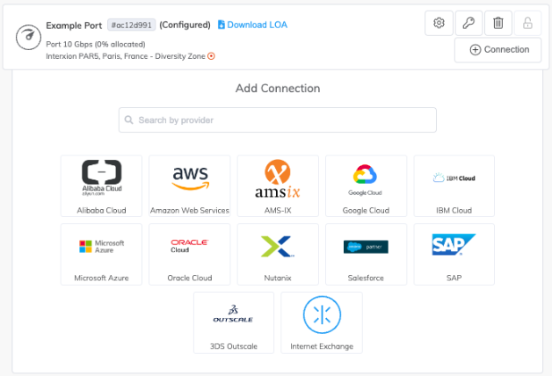This screenshot has height=376, width=552.
Task: Click the port speedometer icon
Action: 27,37
